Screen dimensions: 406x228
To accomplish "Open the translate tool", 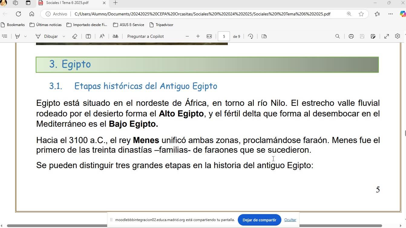I will pyautogui.click(x=115, y=36).
